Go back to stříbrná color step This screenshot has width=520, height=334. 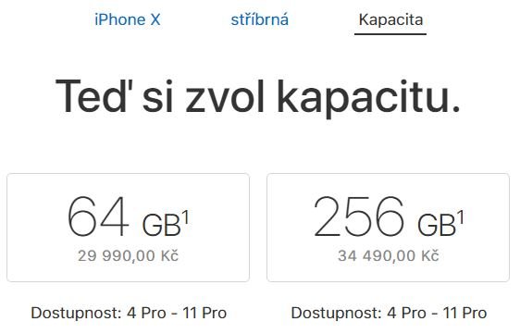click(x=260, y=19)
